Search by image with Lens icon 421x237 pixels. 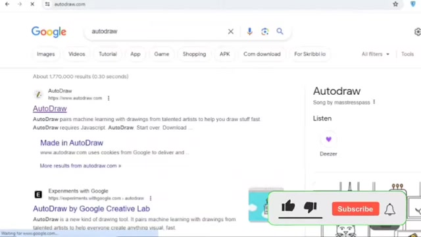(264, 32)
